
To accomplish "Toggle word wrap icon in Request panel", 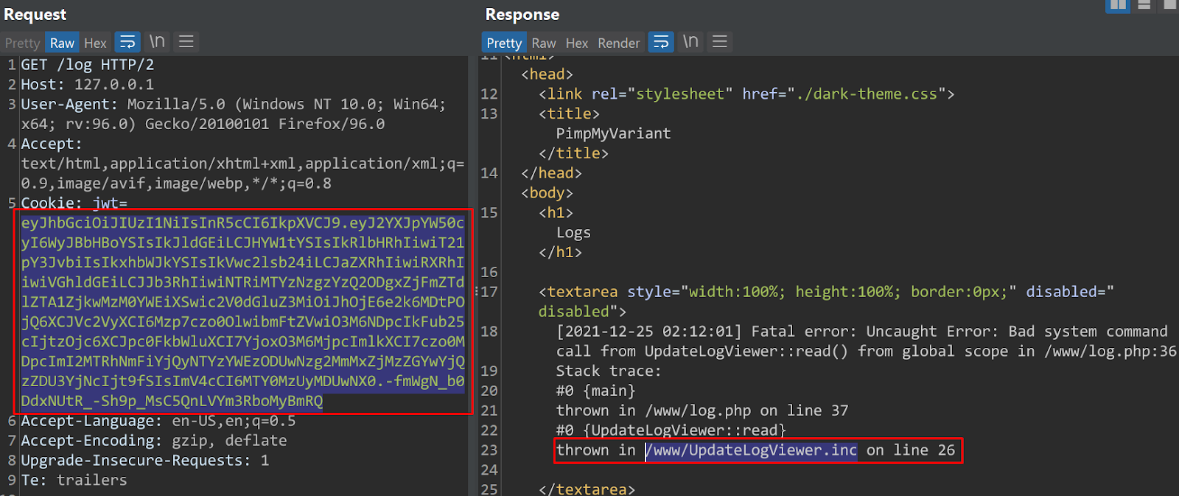I will [127, 42].
